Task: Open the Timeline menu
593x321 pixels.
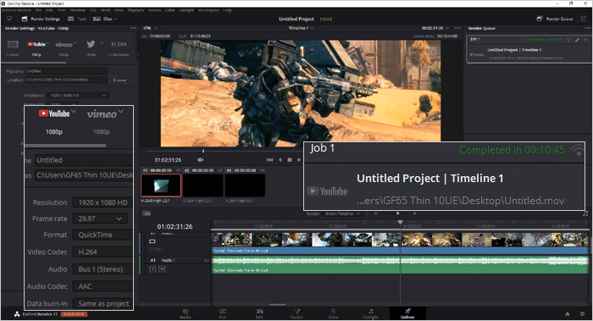Action: click(77, 10)
